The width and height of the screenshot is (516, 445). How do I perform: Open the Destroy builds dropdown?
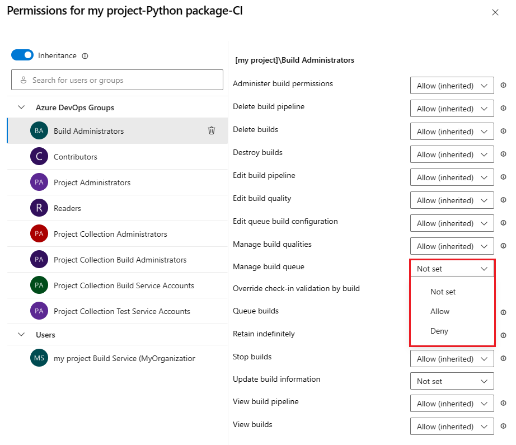(452, 154)
